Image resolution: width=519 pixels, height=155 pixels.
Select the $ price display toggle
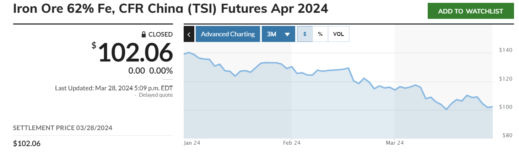pyautogui.click(x=305, y=34)
